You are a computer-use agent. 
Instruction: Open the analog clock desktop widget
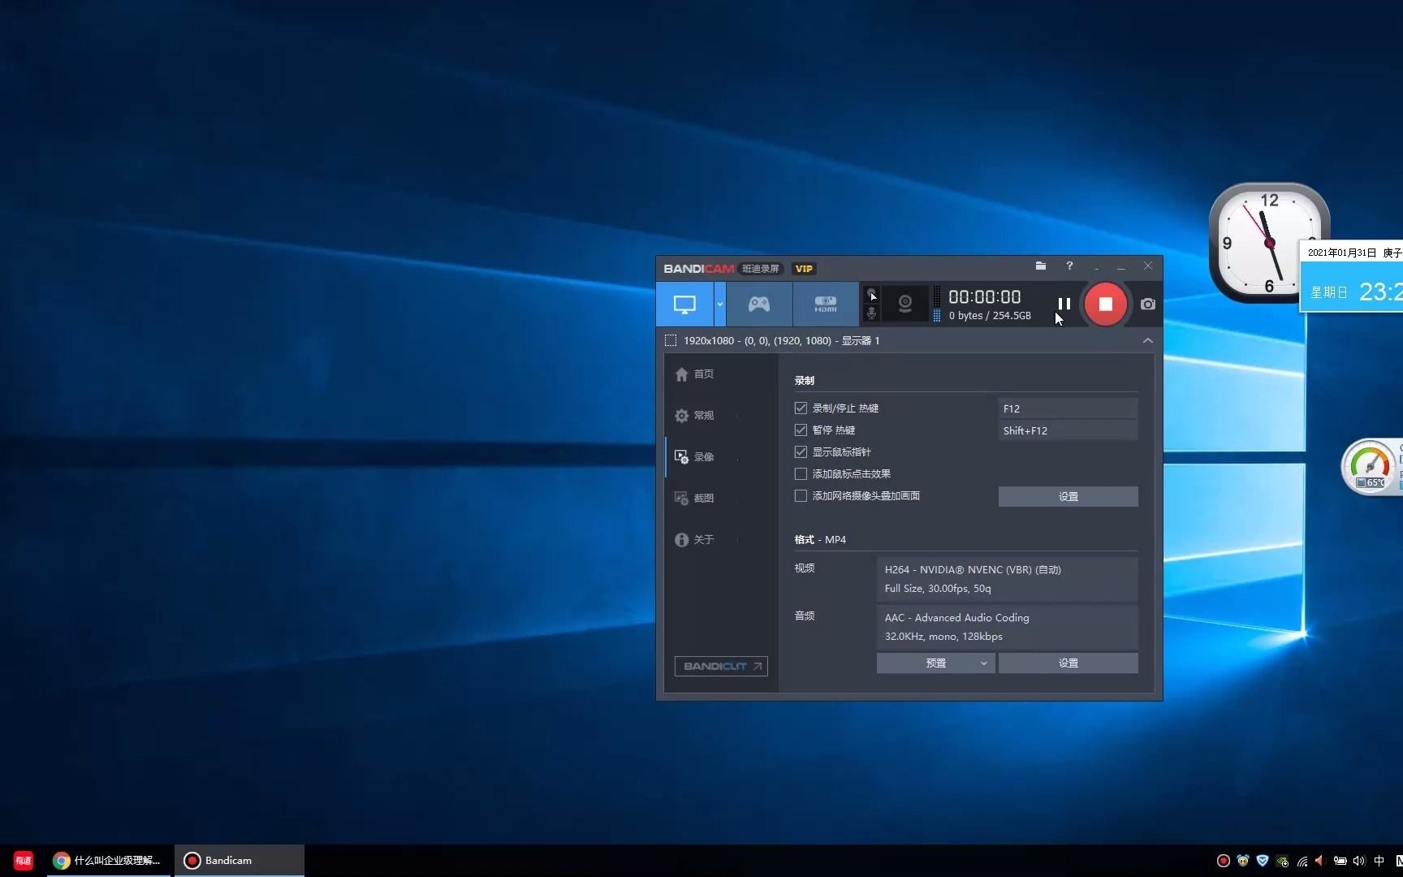point(1269,243)
